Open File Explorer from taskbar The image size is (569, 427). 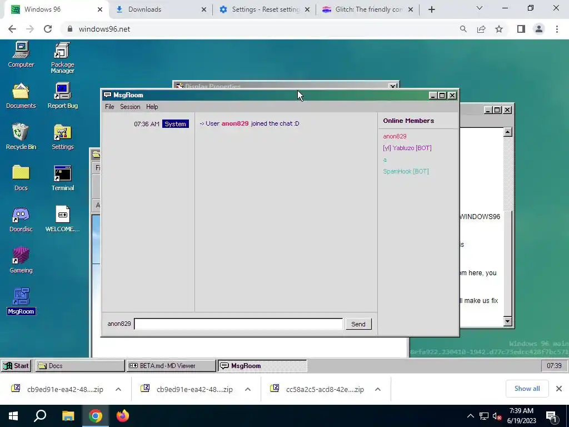click(68, 416)
